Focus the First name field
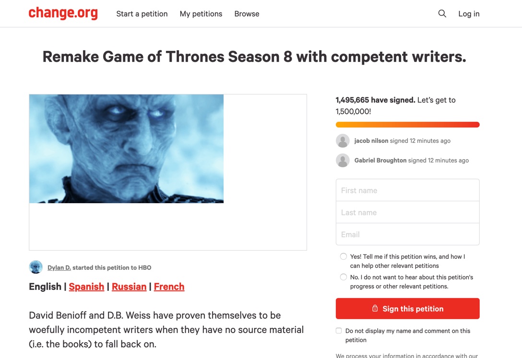Image resolution: width=522 pixels, height=358 pixels. click(x=407, y=190)
